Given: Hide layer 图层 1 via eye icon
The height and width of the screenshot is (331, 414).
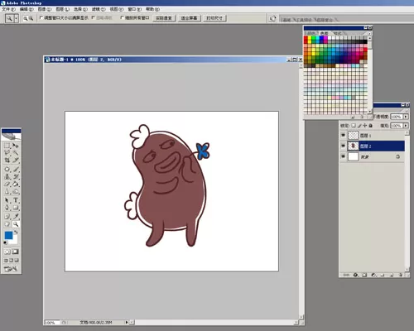Looking at the screenshot, I should click(x=343, y=136).
